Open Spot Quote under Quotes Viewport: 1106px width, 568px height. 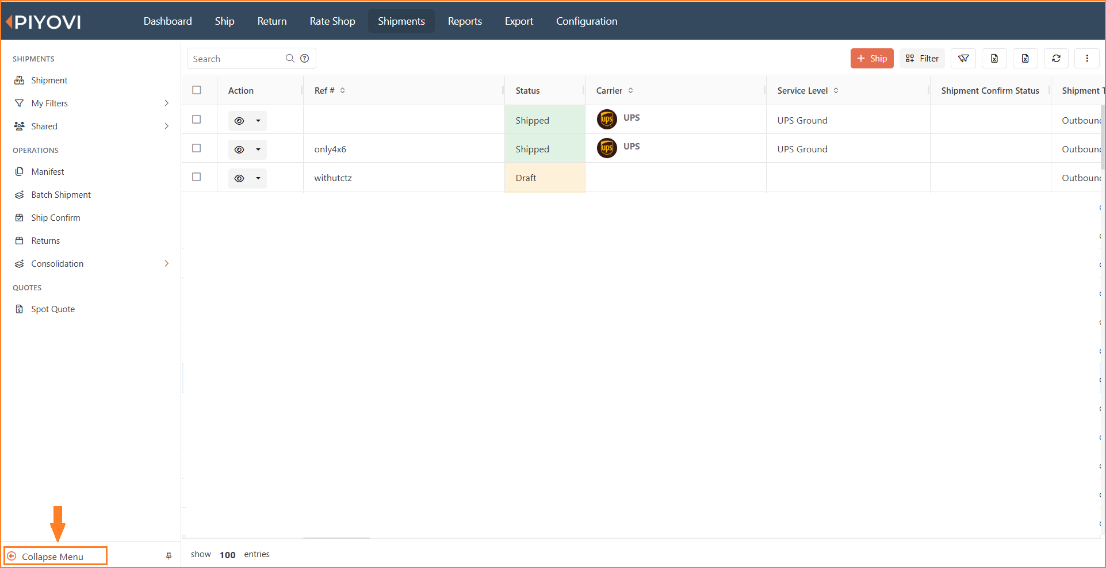pos(52,309)
